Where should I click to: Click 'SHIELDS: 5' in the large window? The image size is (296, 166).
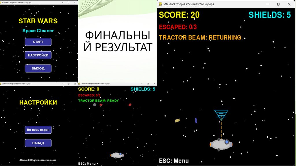coord(270,15)
